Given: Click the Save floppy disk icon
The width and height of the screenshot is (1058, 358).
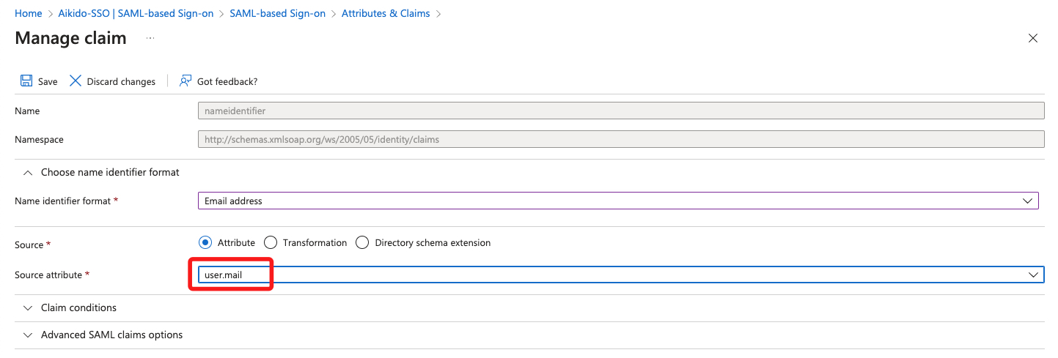Looking at the screenshot, I should coord(26,81).
